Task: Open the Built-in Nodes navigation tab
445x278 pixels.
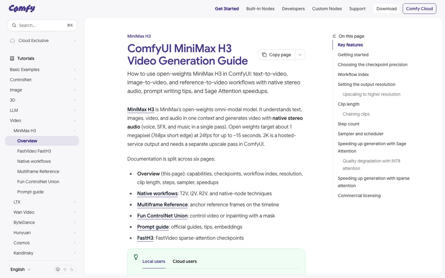Action: (x=260, y=9)
